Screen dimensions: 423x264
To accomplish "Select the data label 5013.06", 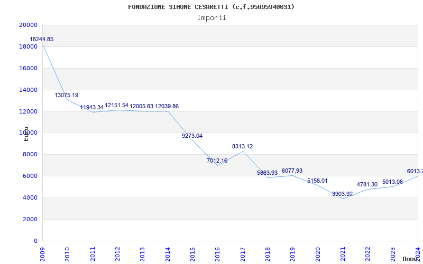I will click(392, 182).
